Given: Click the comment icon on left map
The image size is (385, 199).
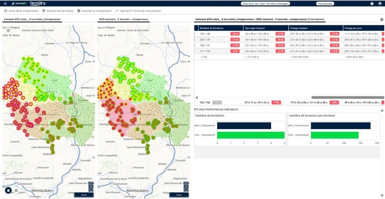Looking at the screenshot, I should [9, 30].
